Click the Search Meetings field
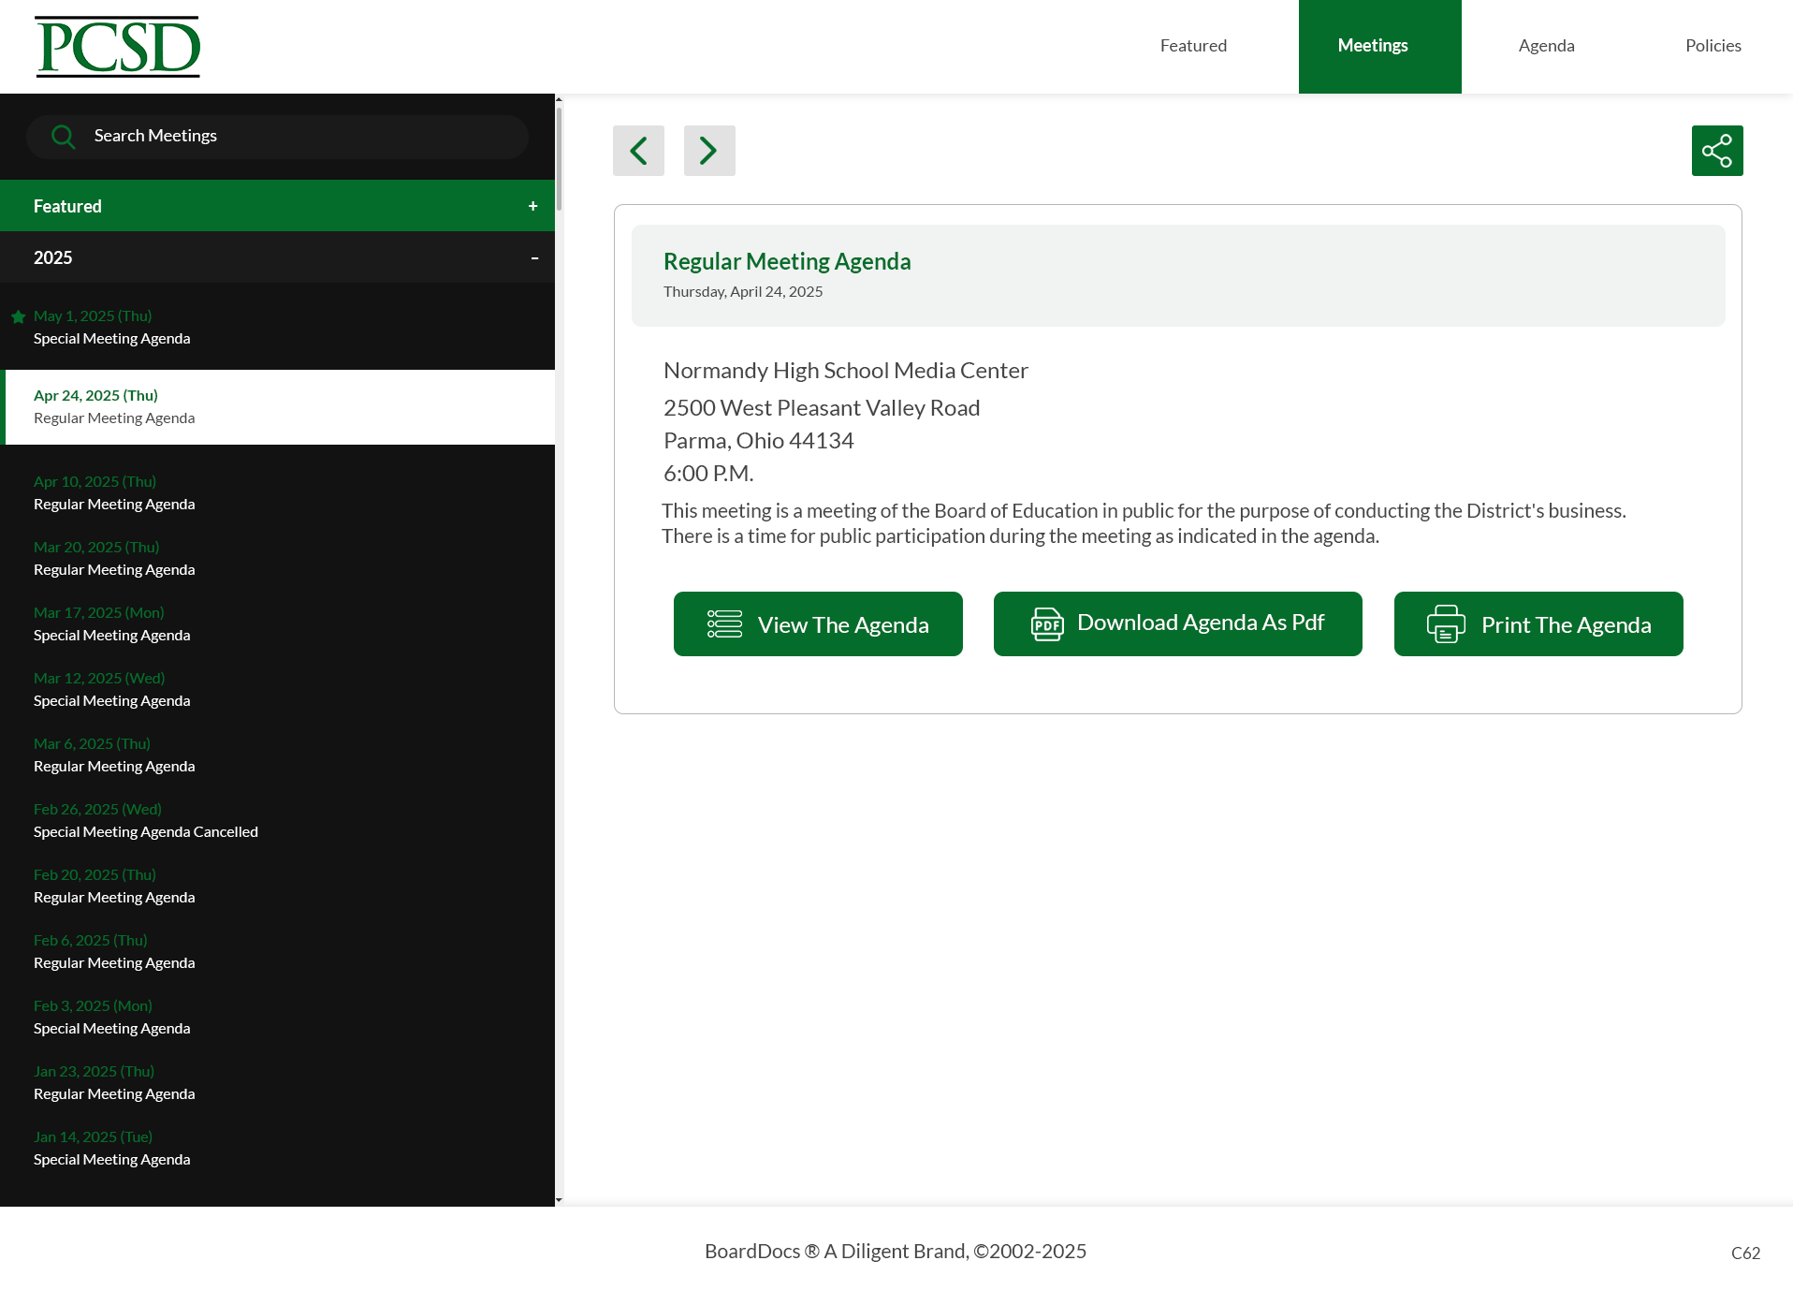Screen dimensions: 1793x1290 point(277,136)
